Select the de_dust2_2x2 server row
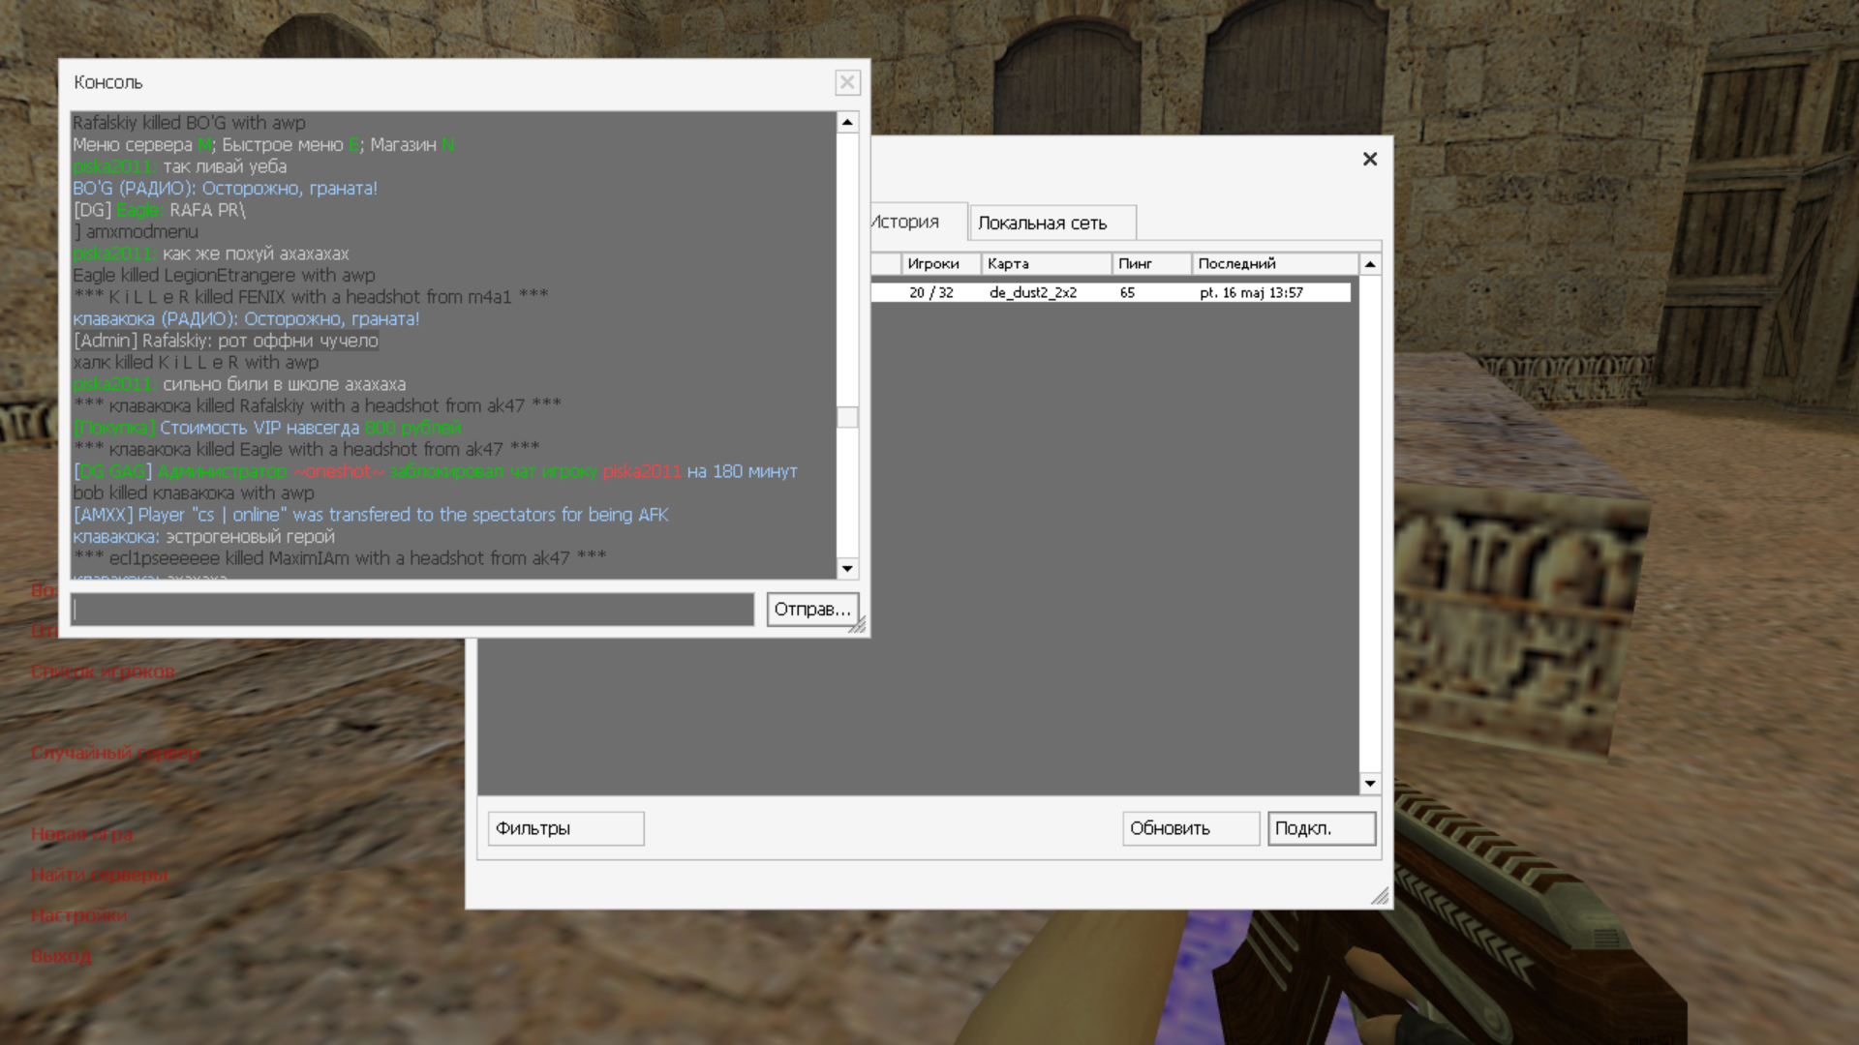The height and width of the screenshot is (1045, 1859). coord(1111,292)
